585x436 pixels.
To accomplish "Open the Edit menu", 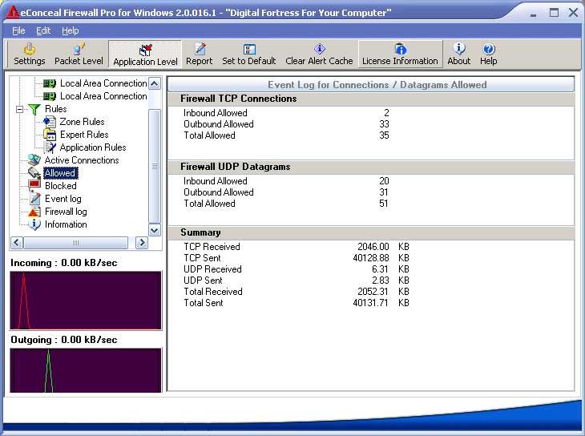I will pyautogui.click(x=43, y=30).
